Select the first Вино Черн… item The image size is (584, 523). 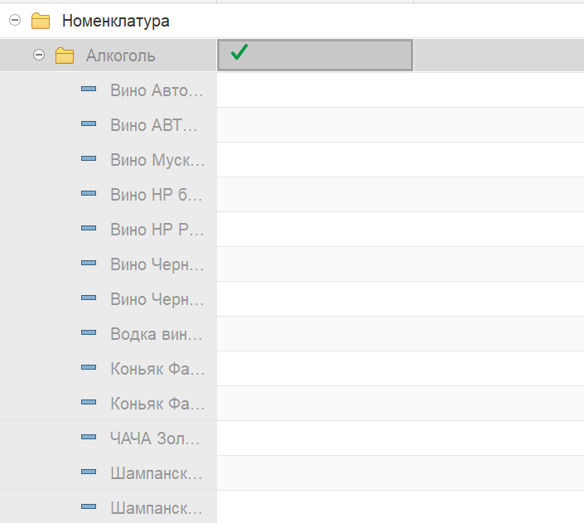coord(157,264)
